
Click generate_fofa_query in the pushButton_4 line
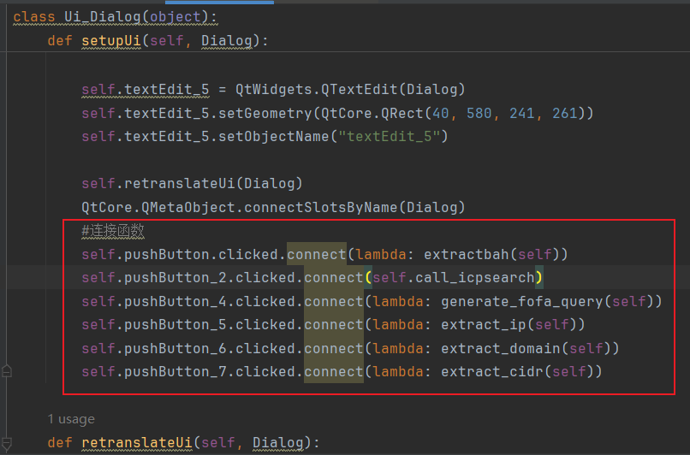pos(522,302)
